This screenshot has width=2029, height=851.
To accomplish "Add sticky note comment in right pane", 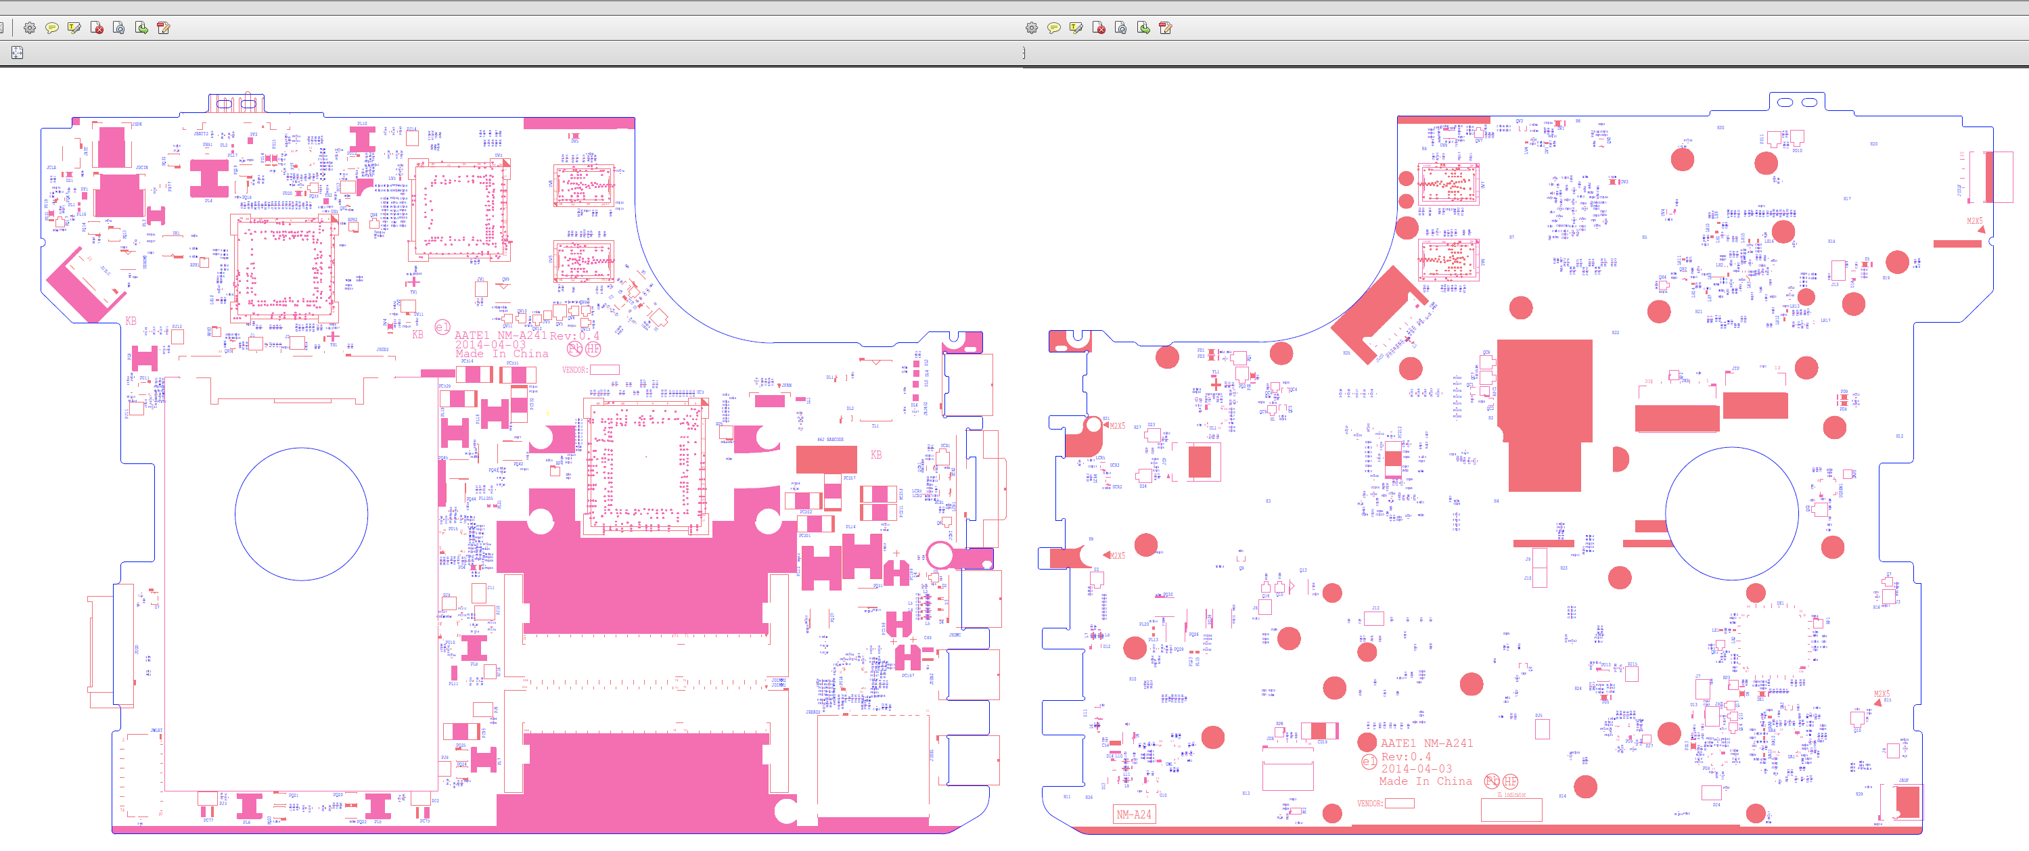I will (1054, 28).
